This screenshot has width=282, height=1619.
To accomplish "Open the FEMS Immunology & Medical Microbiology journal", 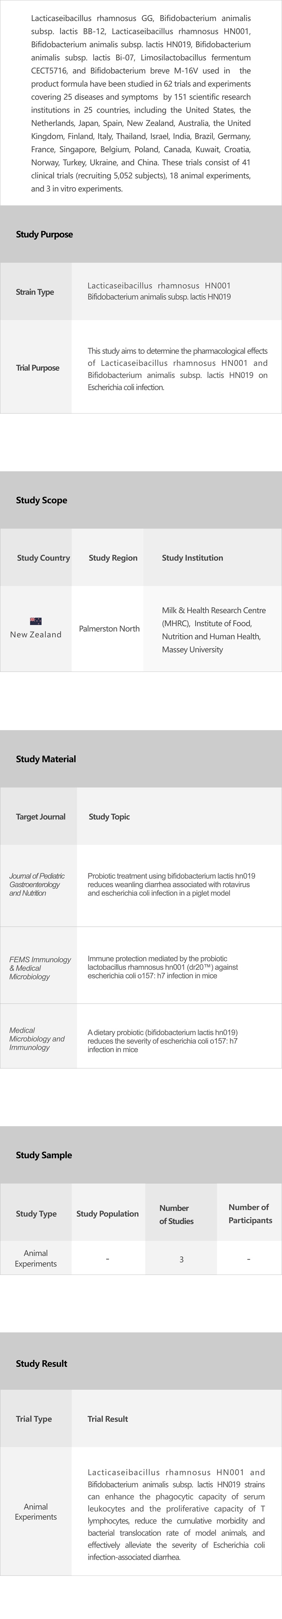I will click(x=39, y=968).
